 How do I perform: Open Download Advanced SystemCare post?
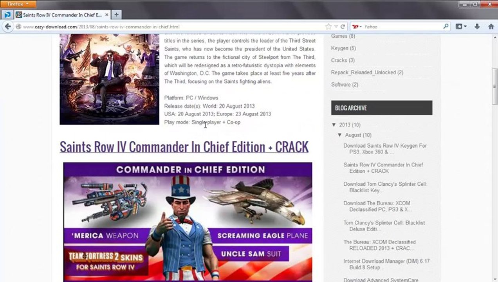(381, 280)
